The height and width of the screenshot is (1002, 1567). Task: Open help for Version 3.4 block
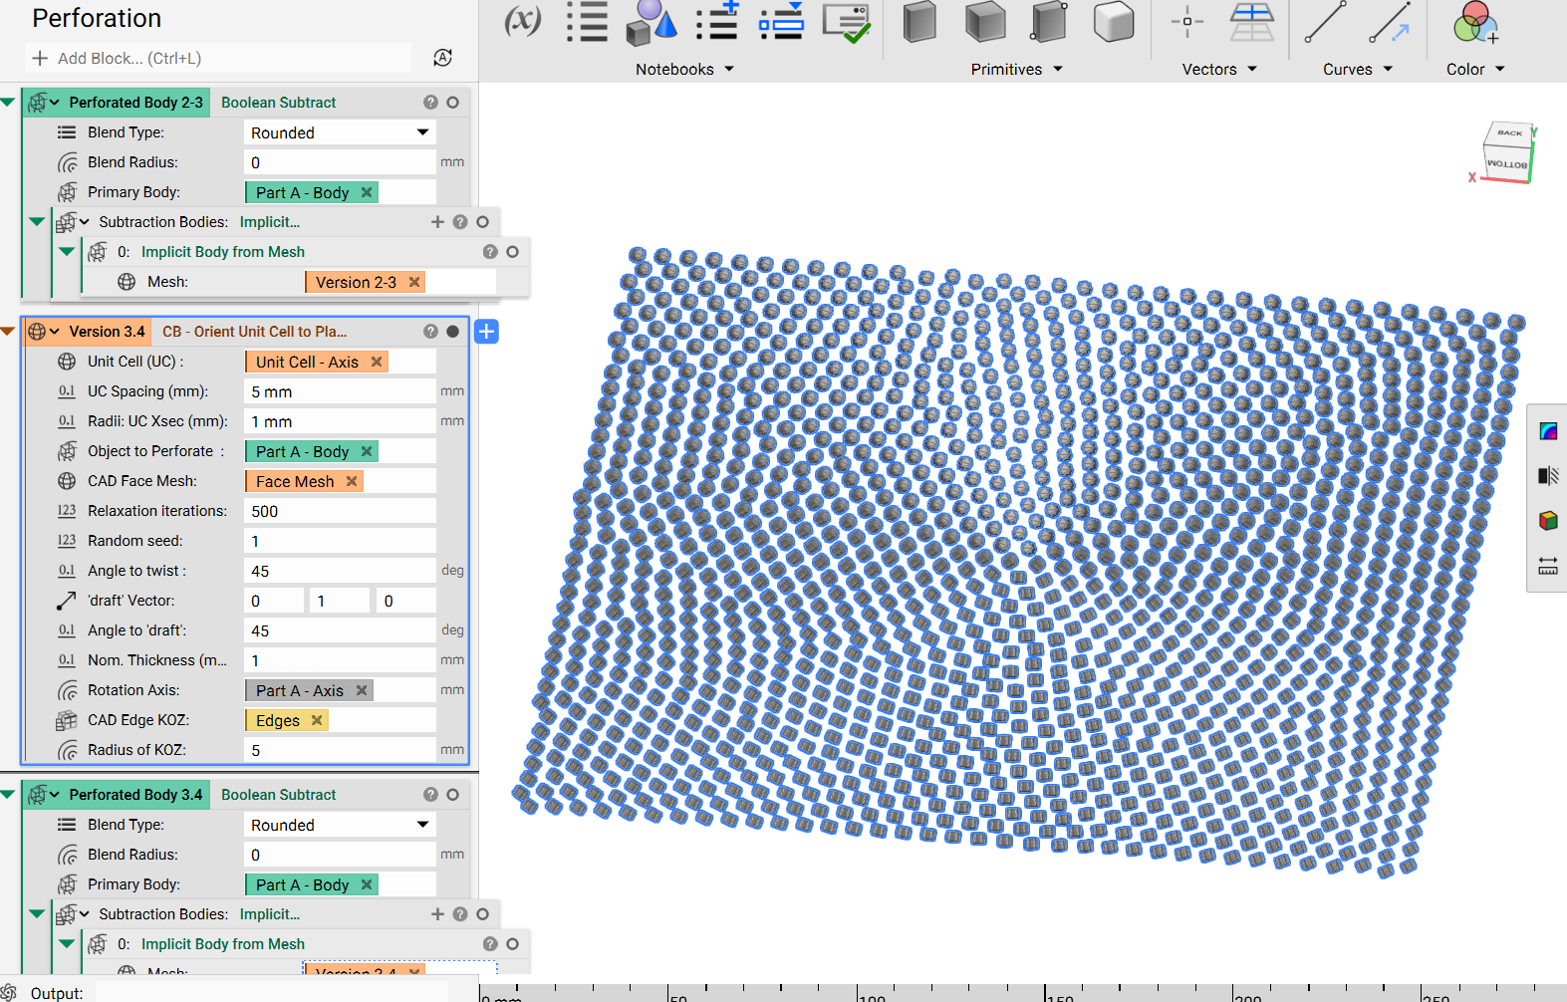coord(430,332)
